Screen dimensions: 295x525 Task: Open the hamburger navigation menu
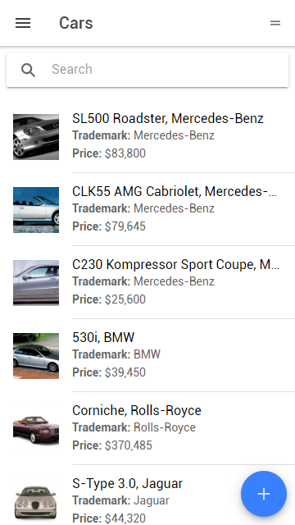[23, 23]
